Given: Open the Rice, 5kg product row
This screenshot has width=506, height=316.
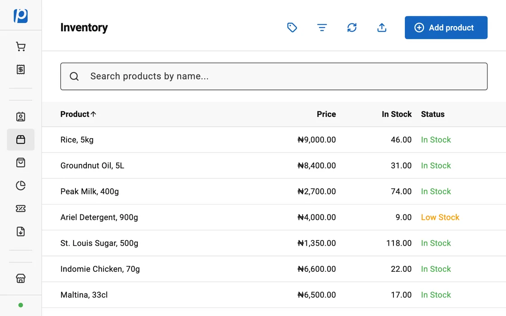Looking at the screenshot, I should coord(274,139).
